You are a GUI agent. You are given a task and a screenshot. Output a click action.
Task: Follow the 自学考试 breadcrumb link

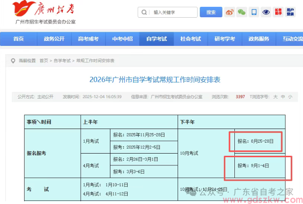click(62, 61)
